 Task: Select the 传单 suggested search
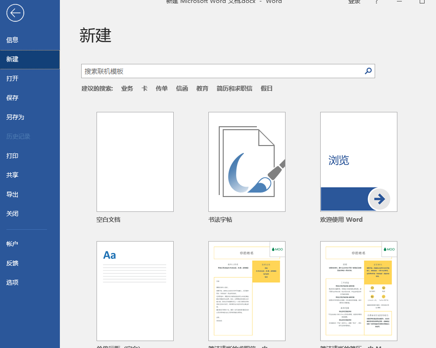click(x=161, y=89)
